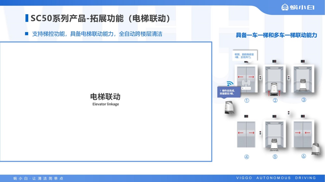Click the robot inside elevator three
The height and width of the screenshot is (182, 325).
(x=304, y=85)
